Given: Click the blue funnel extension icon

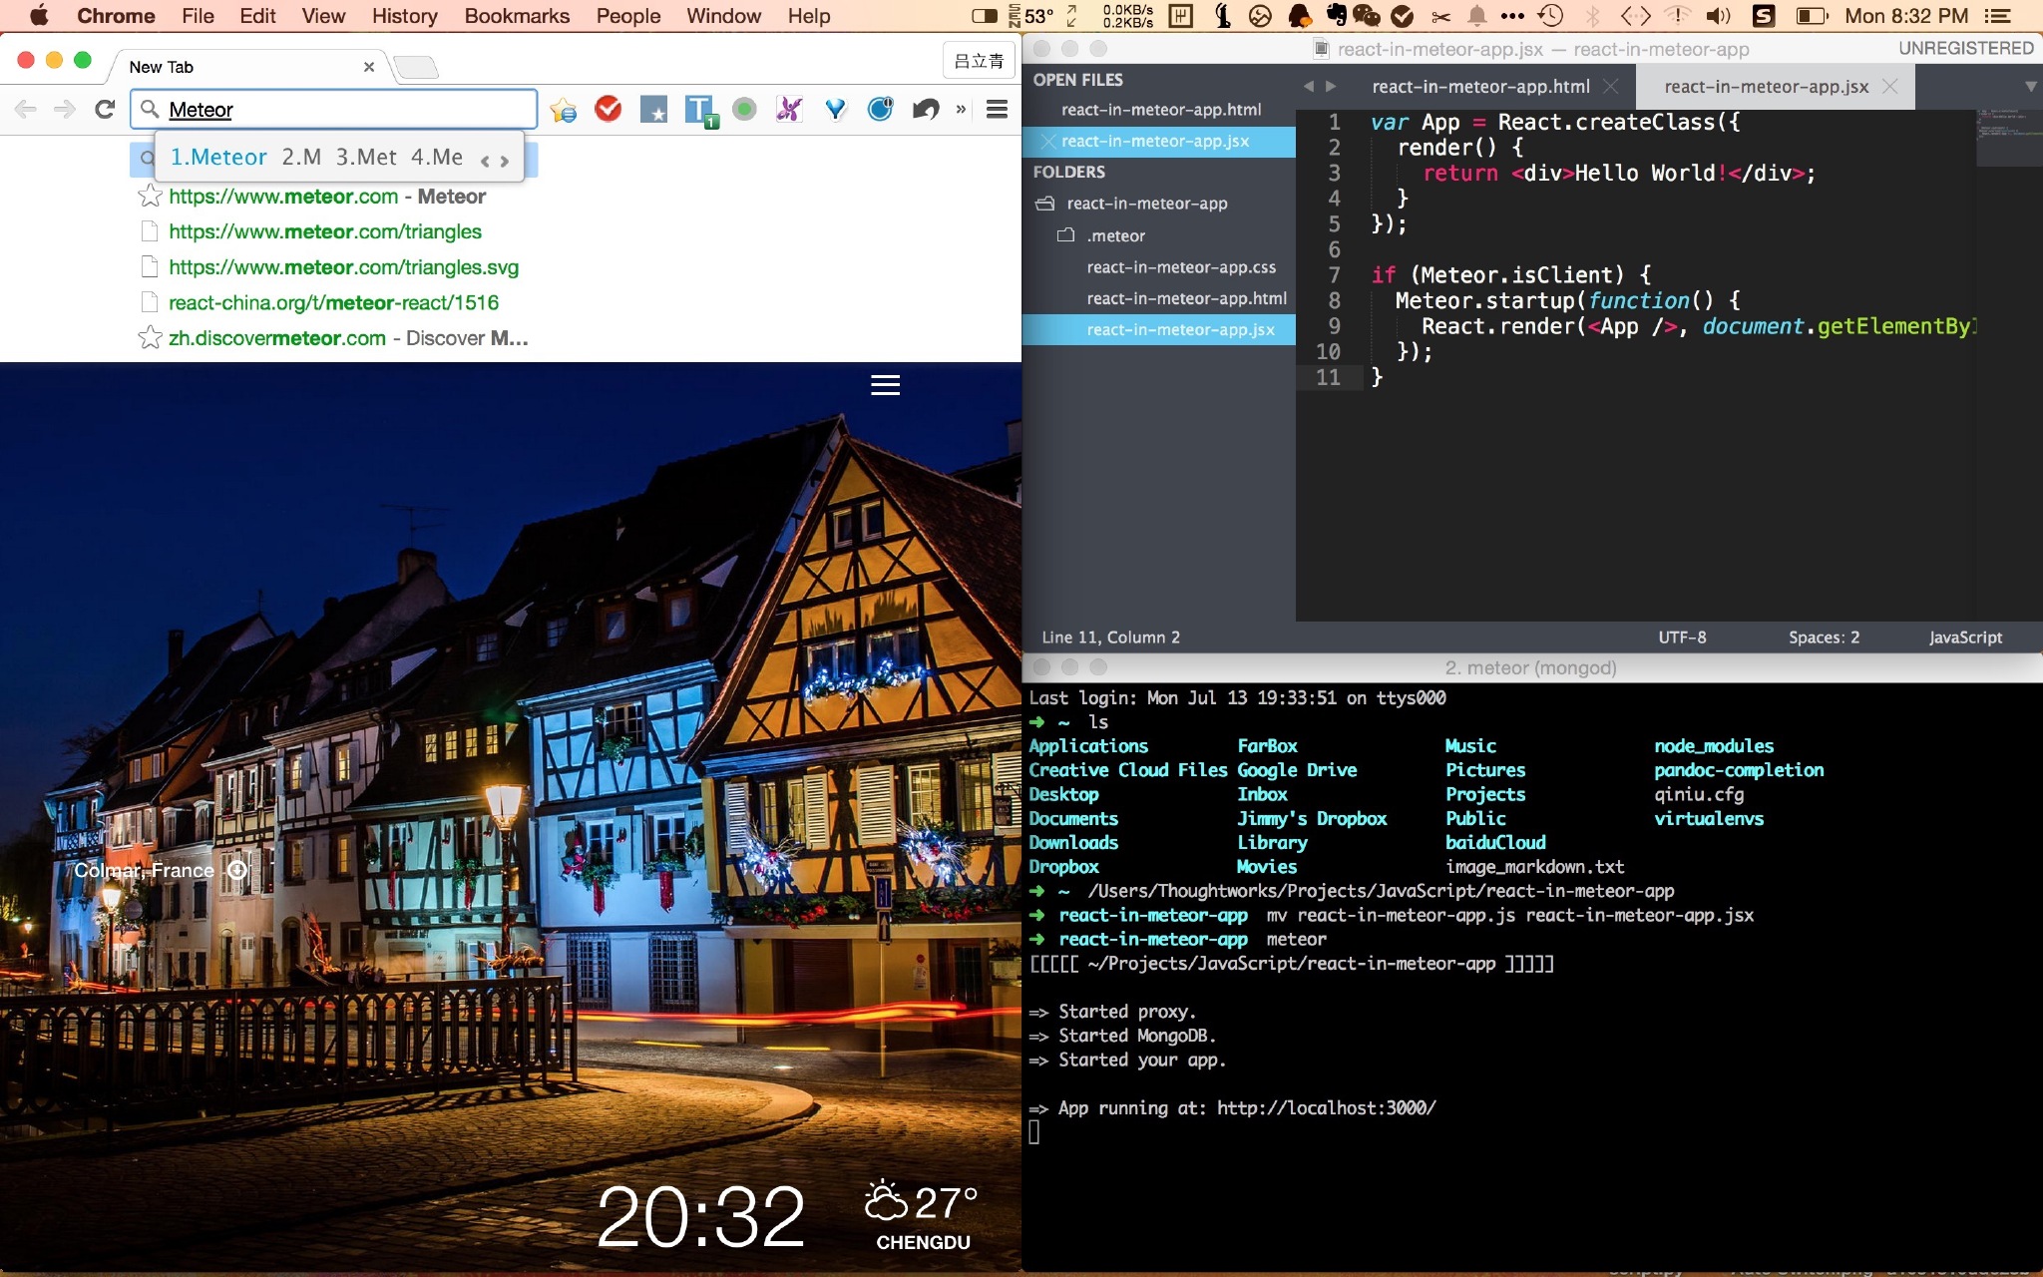Looking at the screenshot, I should coord(835,109).
